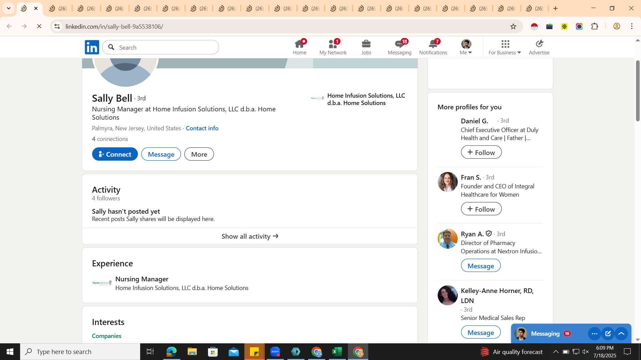This screenshot has width=641, height=360.
Task: Go to Home feed icon
Action: pyautogui.click(x=299, y=47)
